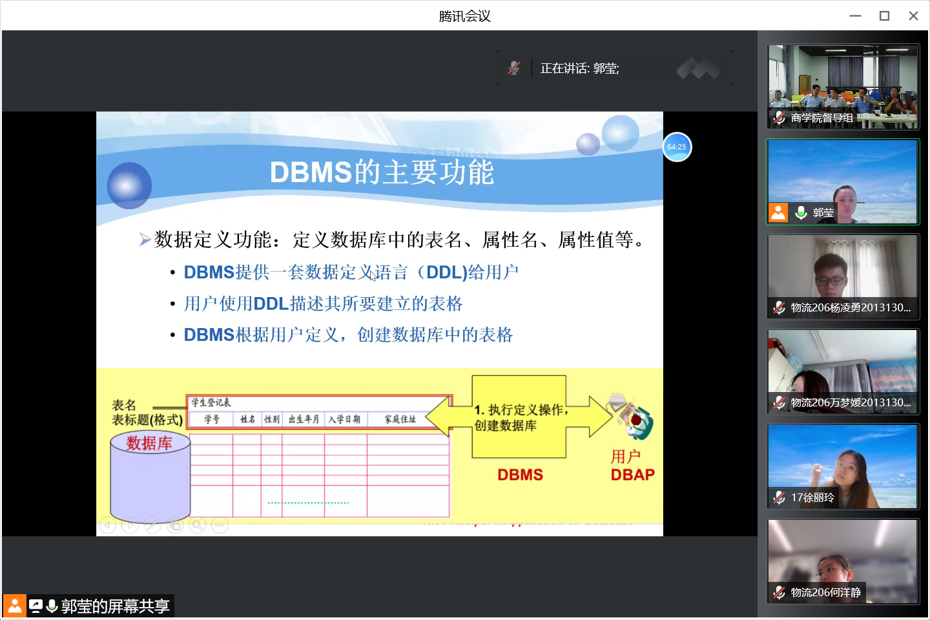930x620 pixels.
Task: Click the orange host icon in bottom label
Action: tap(14, 606)
